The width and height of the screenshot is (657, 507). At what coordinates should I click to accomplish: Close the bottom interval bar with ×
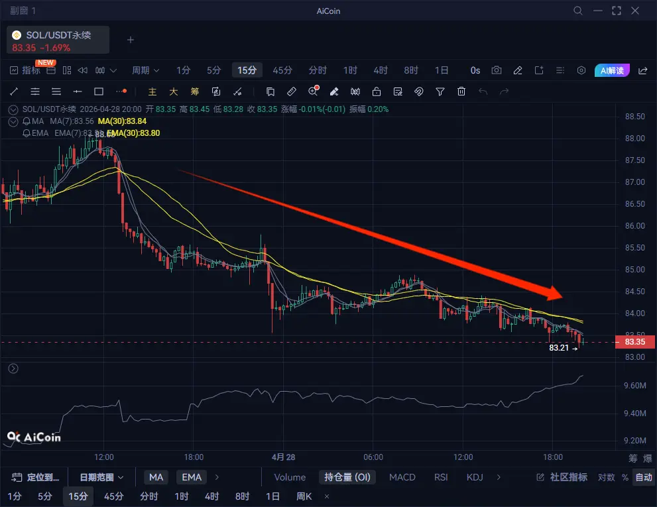pos(327,496)
